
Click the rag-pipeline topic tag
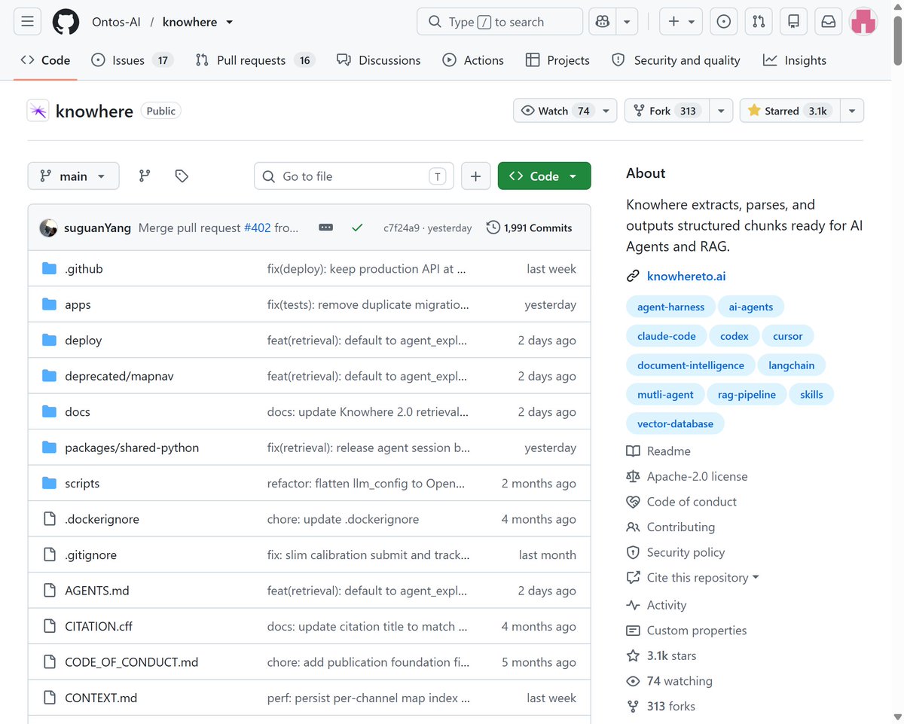747,395
